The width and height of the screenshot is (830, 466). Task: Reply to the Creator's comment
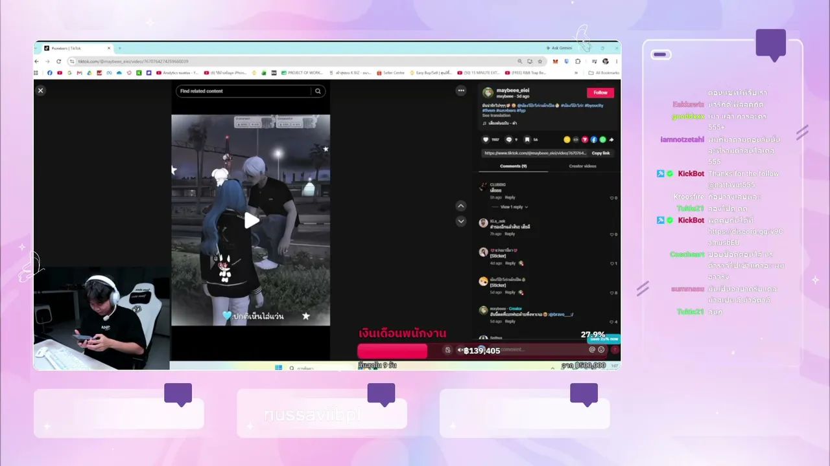pyautogui.click(x=510, y=322)
